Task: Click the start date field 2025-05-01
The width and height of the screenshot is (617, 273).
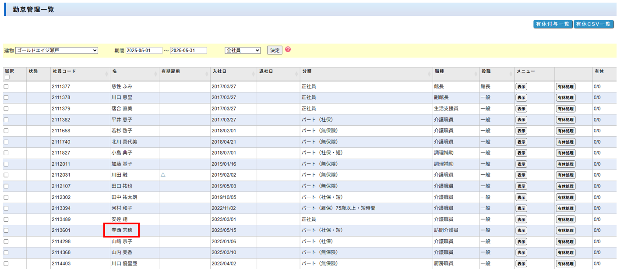Action: coord(144,50)
